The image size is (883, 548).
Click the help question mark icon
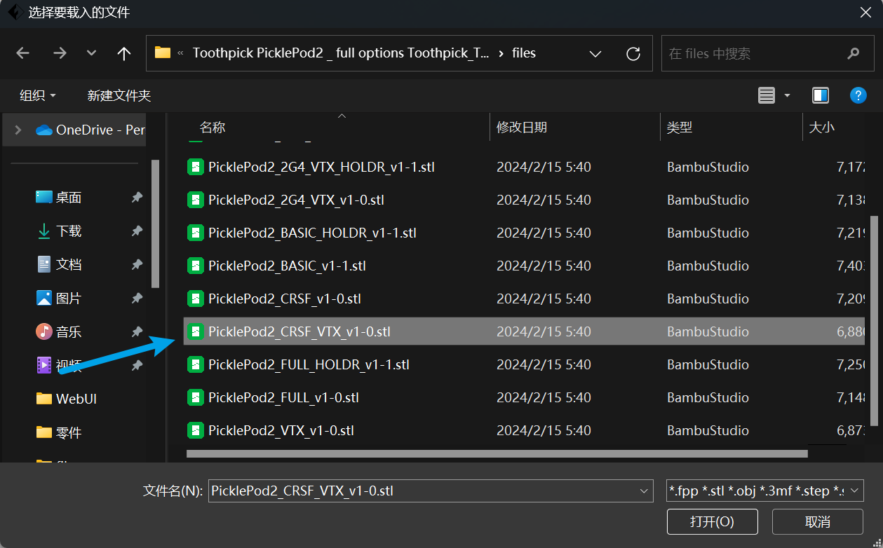(858, 95)
